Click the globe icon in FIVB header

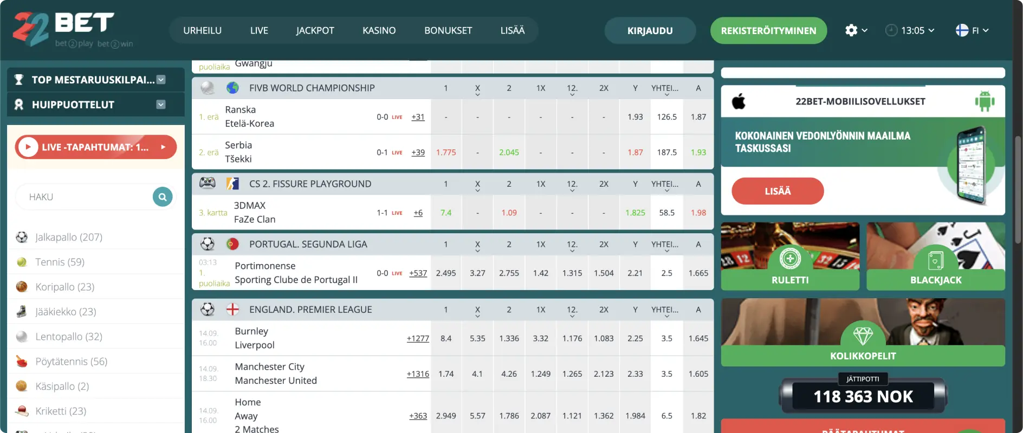[x=232, y=88]
